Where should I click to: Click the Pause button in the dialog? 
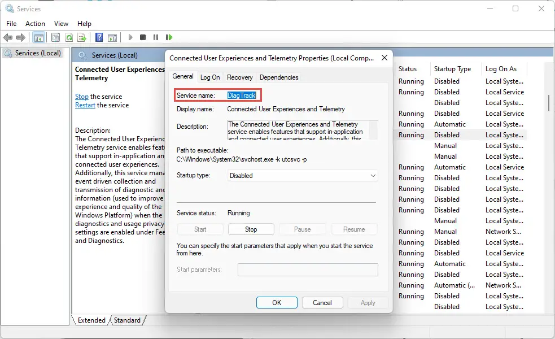click(x=302, y=229)
